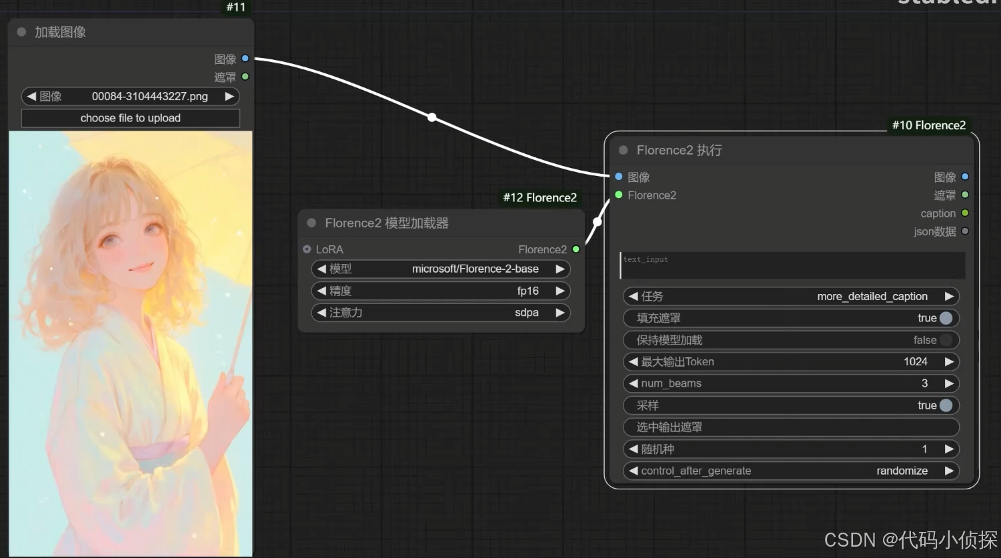The height and width of the screenshot is (558, 1001).
Task: Click choose file to upload button
Action: [131, 118]
